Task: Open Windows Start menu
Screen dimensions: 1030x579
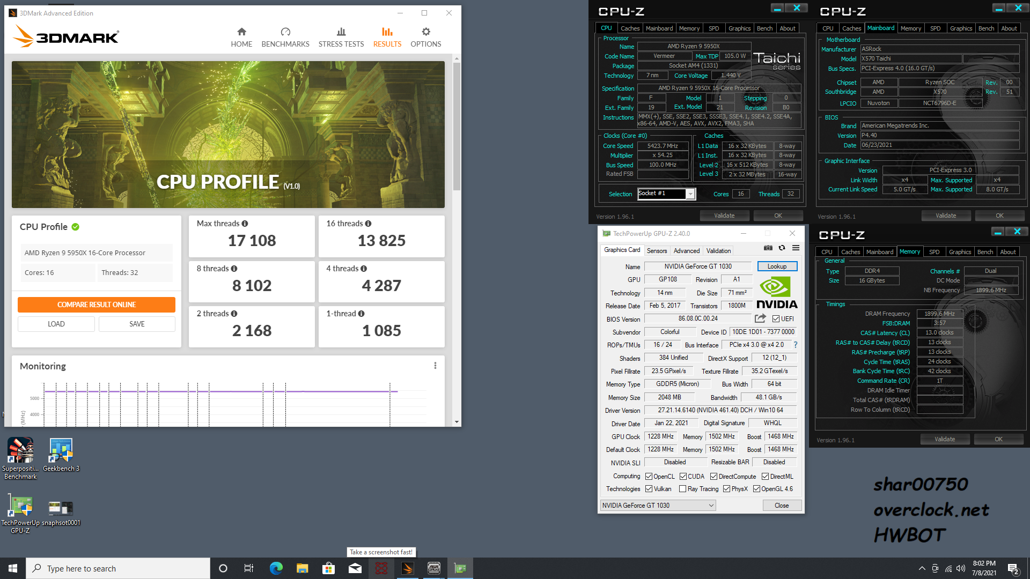Action: click(x=13, y=568)
